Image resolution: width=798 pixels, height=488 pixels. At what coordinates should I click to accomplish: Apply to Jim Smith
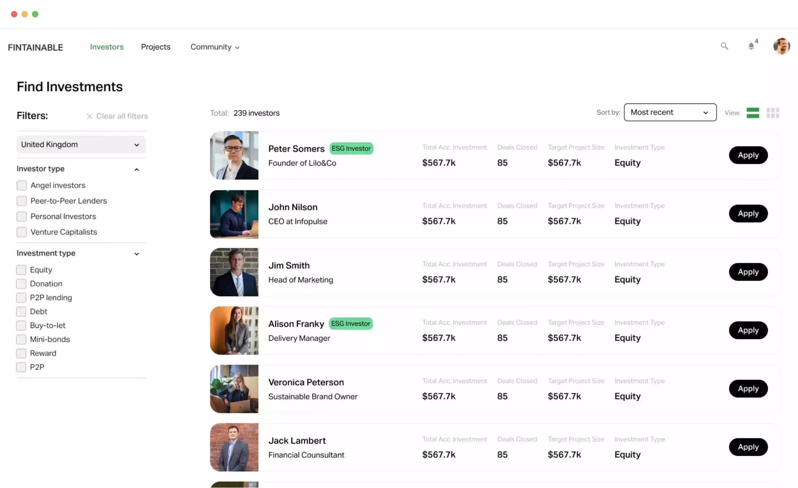click(x=748, y=272)
